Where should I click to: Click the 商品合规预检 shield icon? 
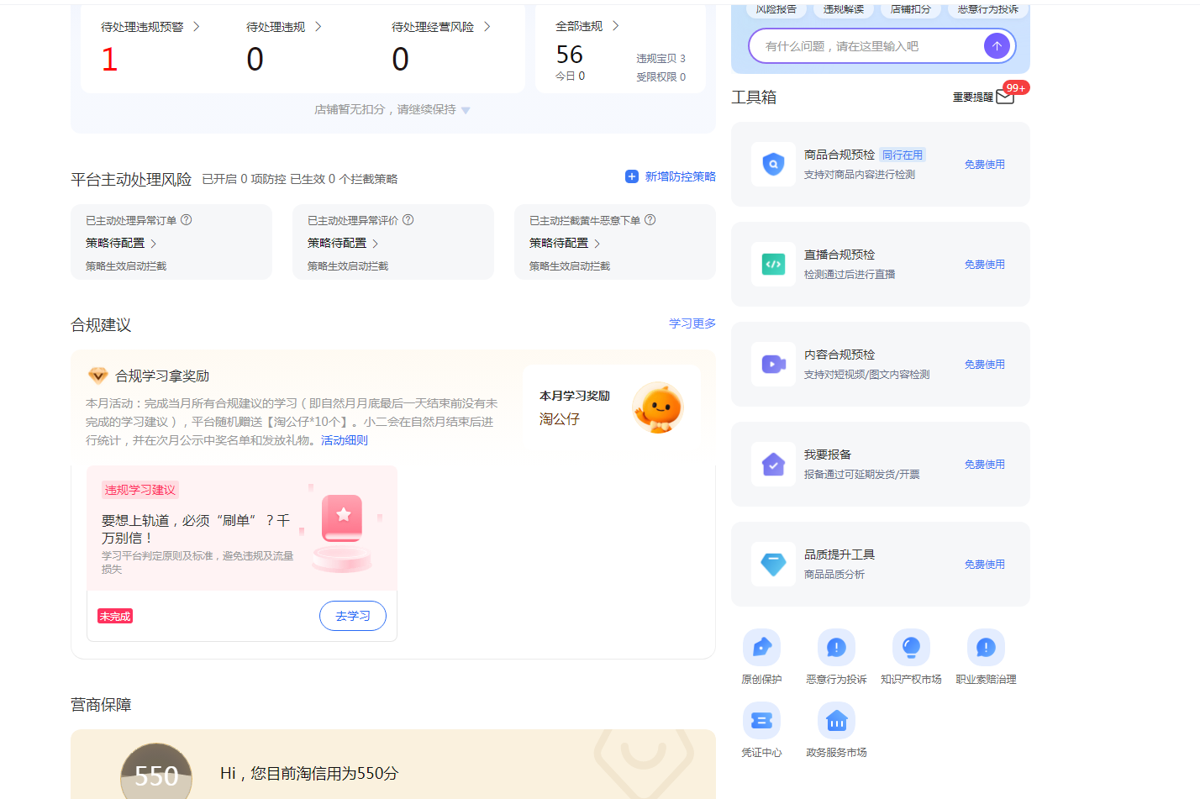click(x=773, y=165)
